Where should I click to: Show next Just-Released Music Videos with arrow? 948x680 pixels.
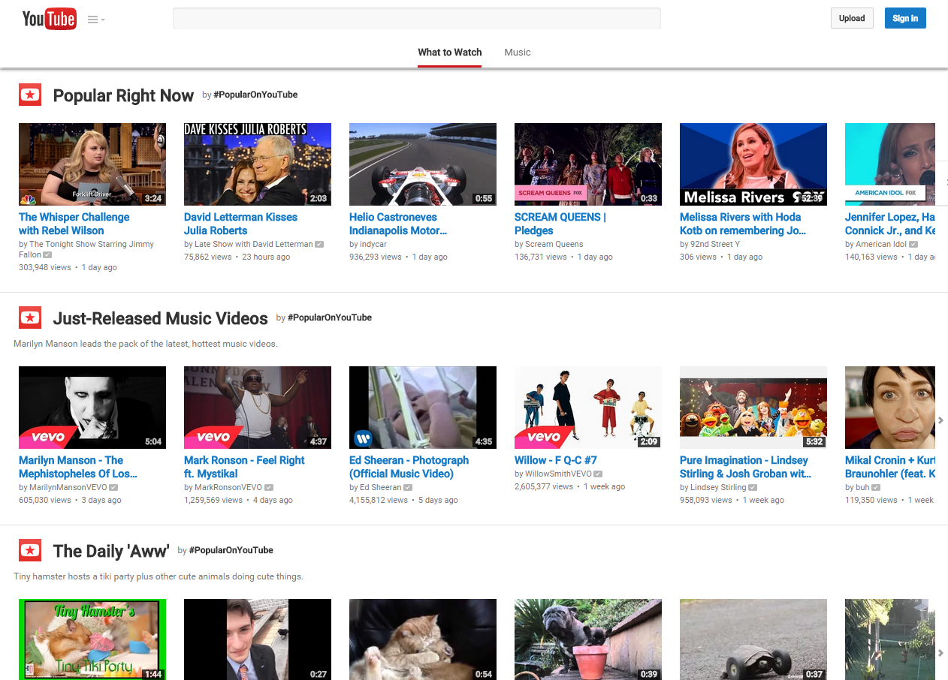(940, 420)
